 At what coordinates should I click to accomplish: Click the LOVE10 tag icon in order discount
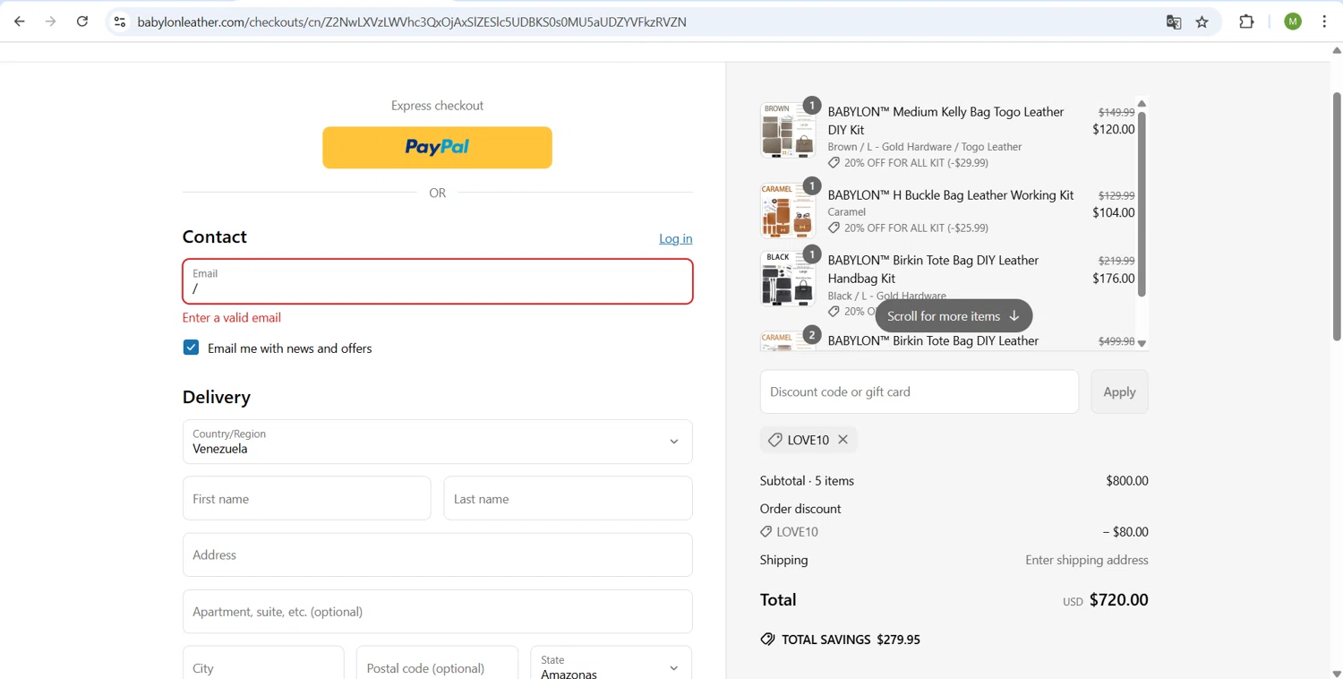click(766, 532)
